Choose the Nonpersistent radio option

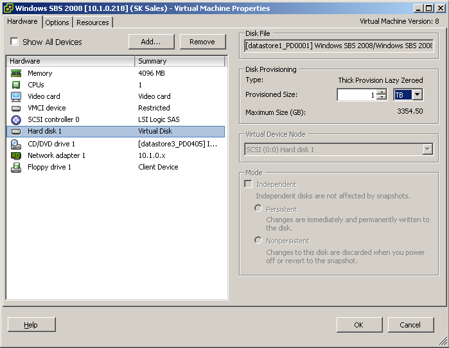tap(258, 241)
